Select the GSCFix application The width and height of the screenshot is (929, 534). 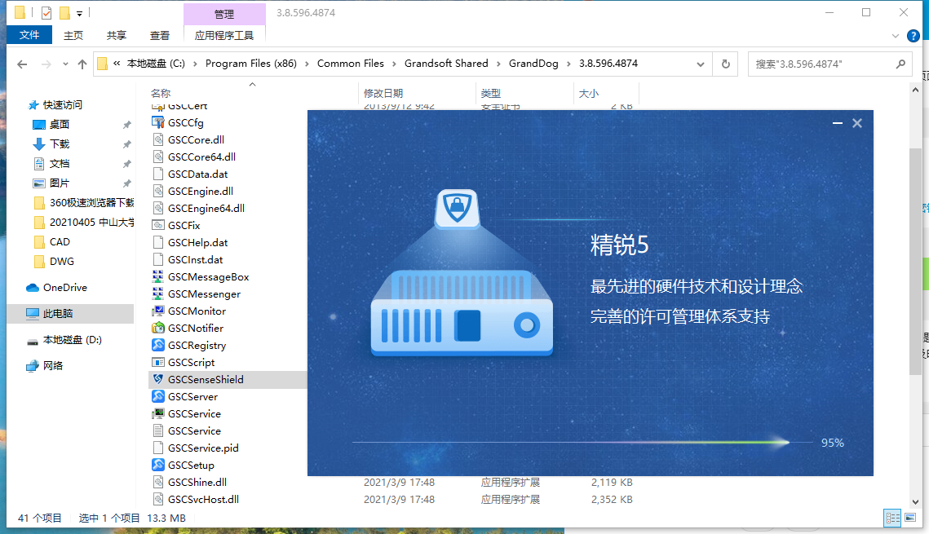(184, 226)
